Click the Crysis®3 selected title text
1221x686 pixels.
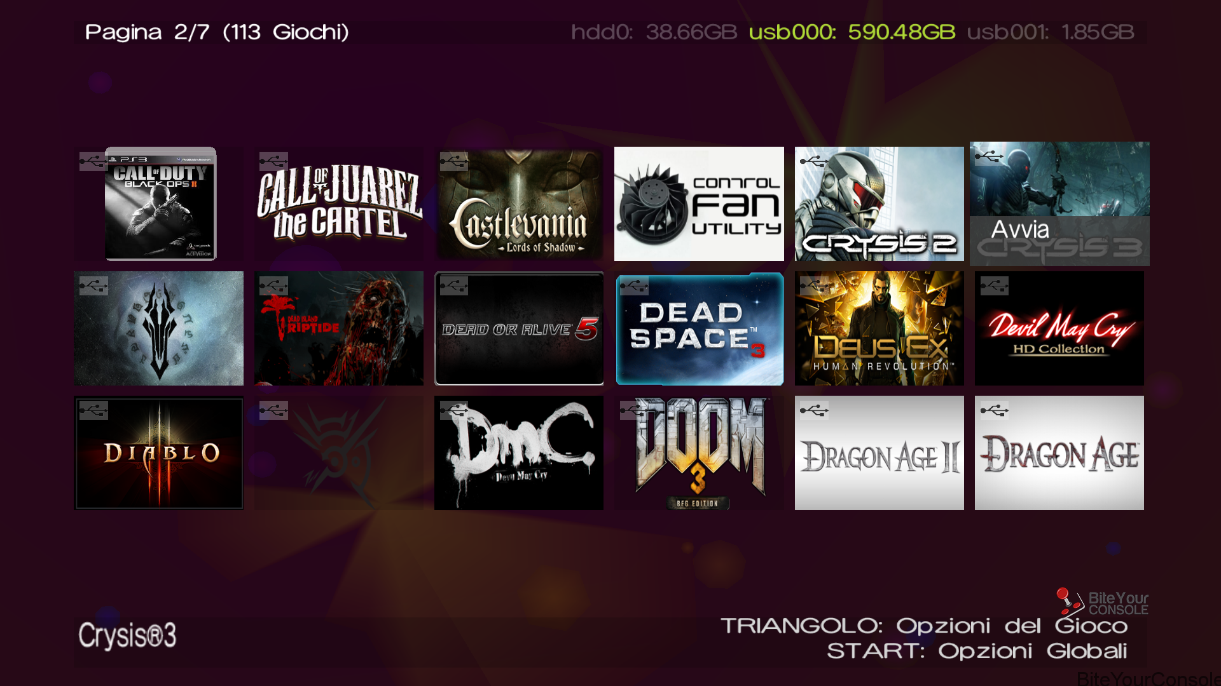[x=127, y=635]
